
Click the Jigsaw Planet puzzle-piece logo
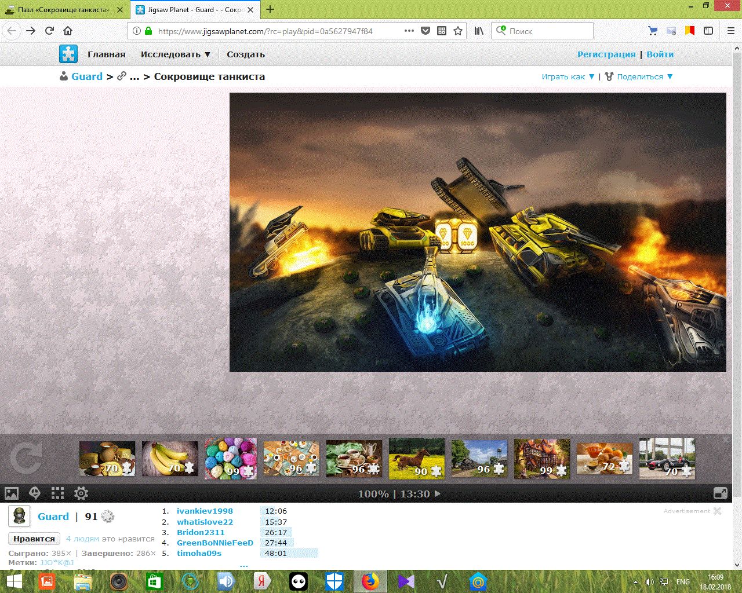pyautogui.click(x=68, y=54)
